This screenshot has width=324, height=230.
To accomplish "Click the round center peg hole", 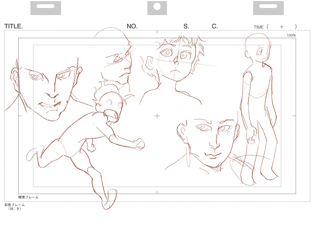I will [x=157, y=6].
